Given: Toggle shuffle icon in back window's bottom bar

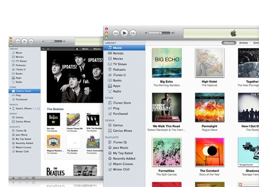Looking at the screenshot, I should point(20,178).
